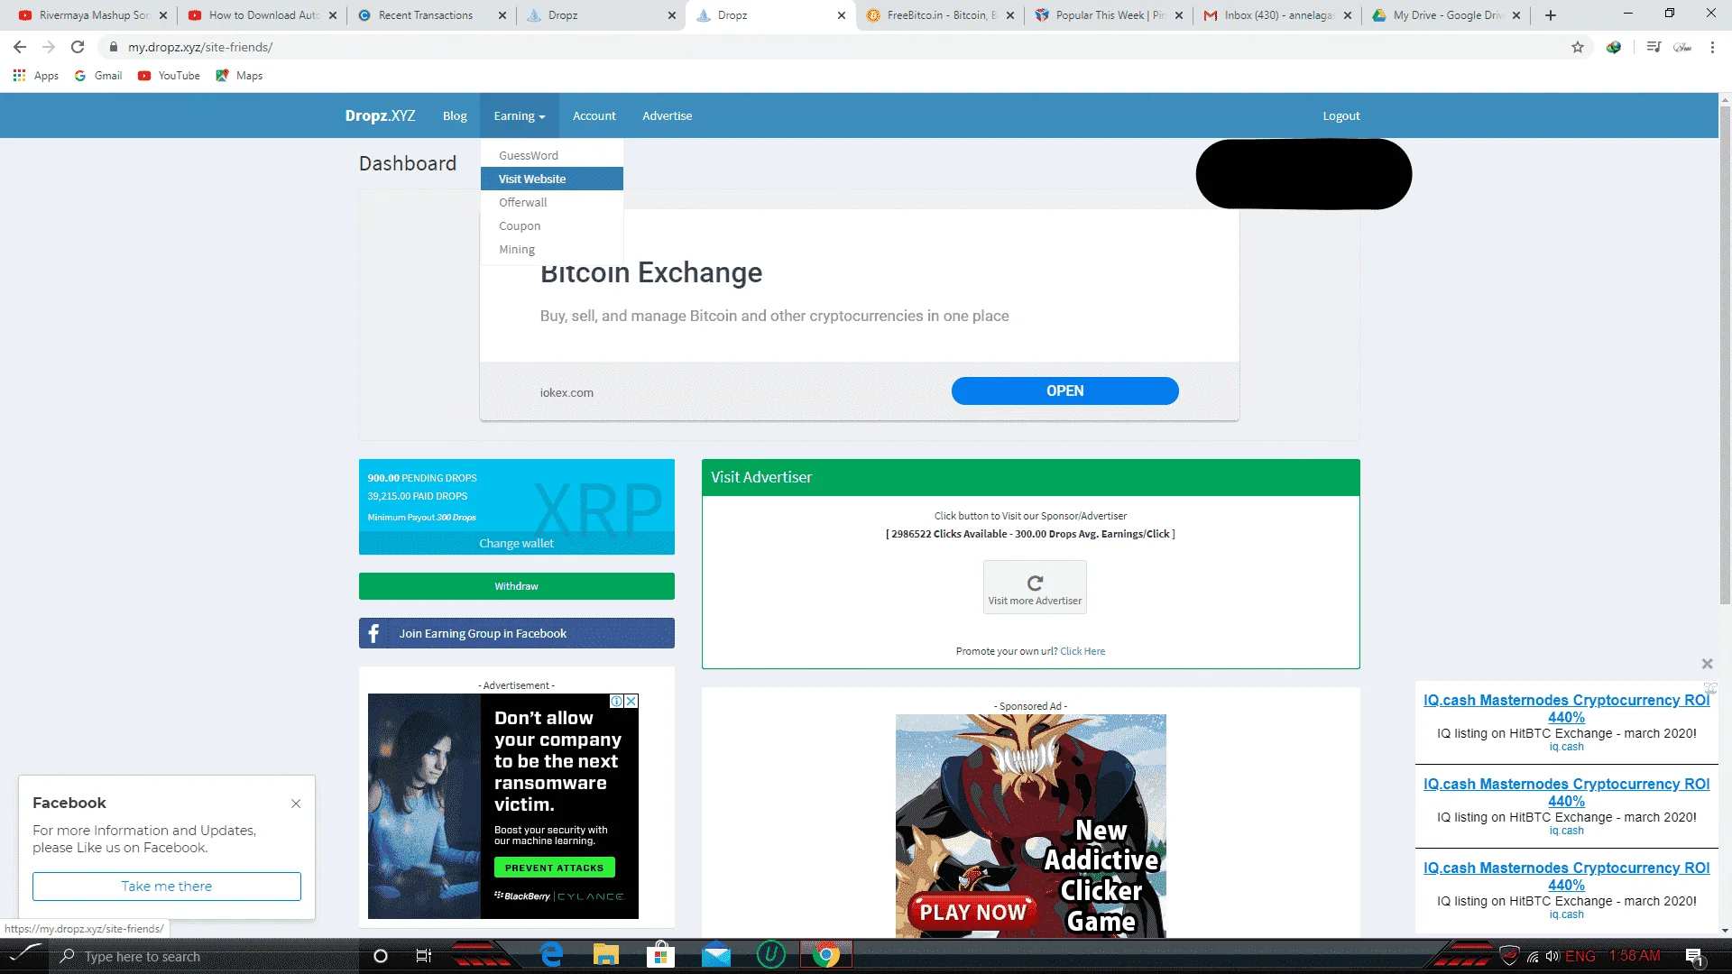Click PREVENT ATTACKS in BlackBerry ad
The width and height of the screenshot is (1732, 974).
click(x=554, y=868)
